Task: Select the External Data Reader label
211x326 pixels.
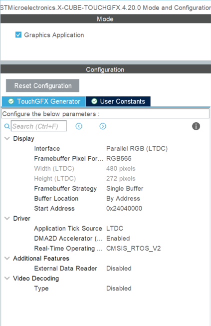Action: tap(66, 268)
